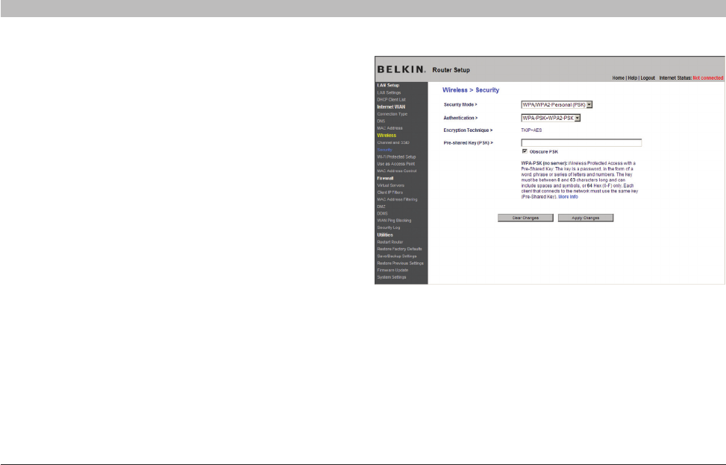Click the Wireless > Security heading
Image resolution: width=726 pixels, height=465 pixels.
click(471, 90)
